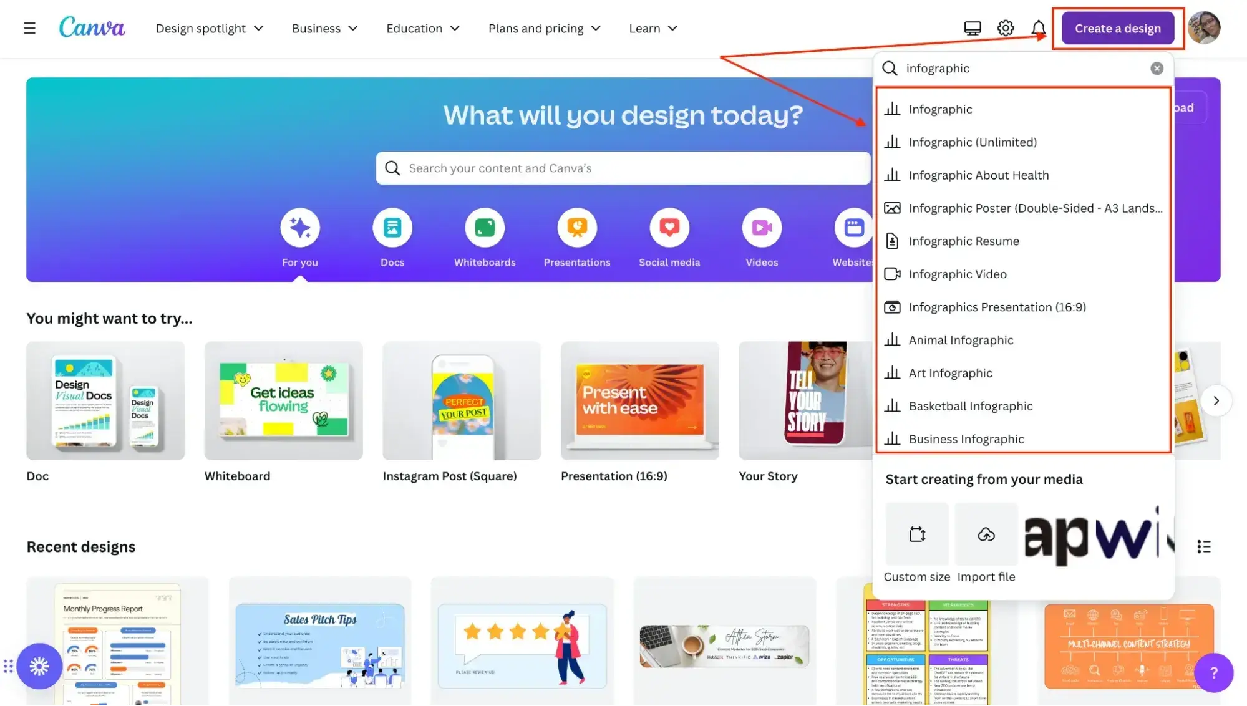The height and width of the screenshot is (706, 1247).
Task: Expand the Plans and pricing menu
Action: (x=544, y=28)
